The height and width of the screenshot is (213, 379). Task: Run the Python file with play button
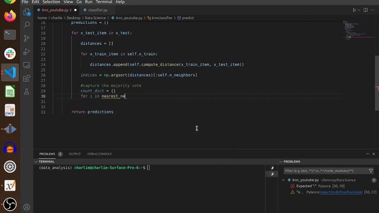[354, 10]
